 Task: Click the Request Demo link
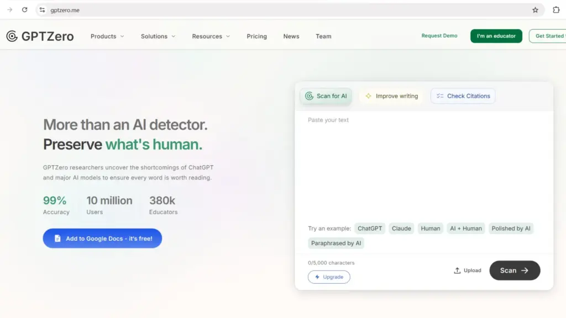click(439, 36)
